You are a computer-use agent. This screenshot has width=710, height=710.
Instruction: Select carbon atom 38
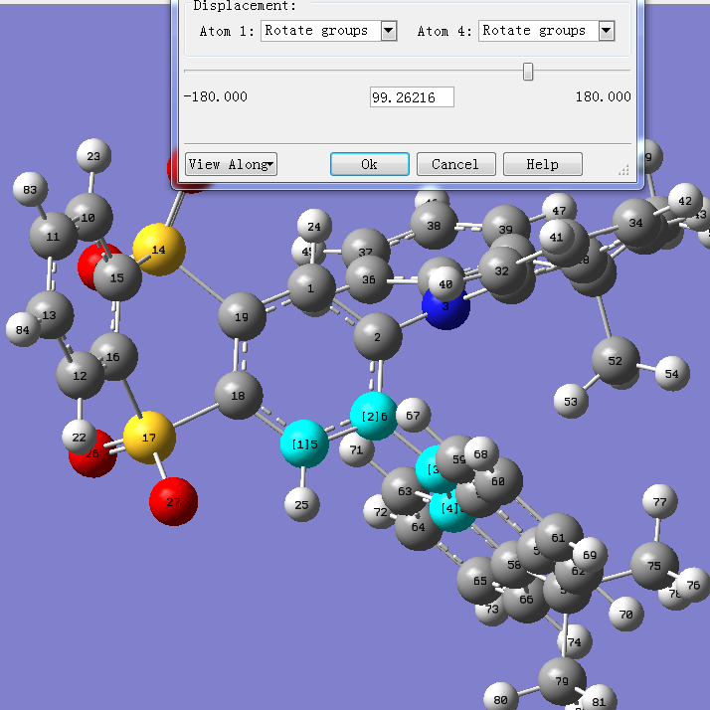(x=434, y=225)
